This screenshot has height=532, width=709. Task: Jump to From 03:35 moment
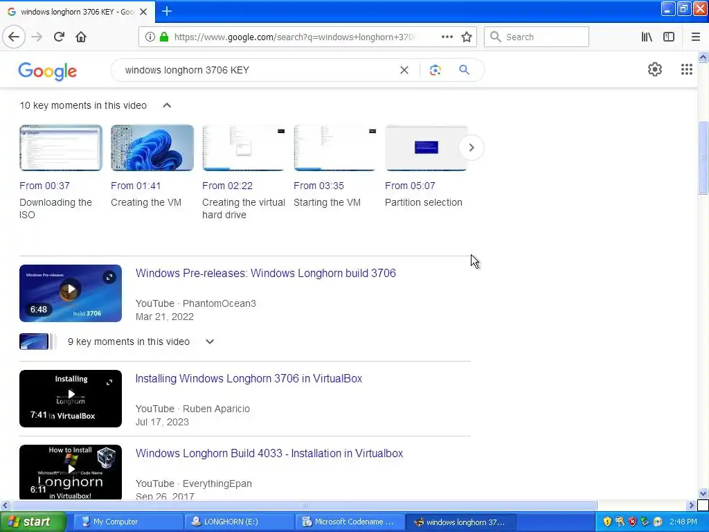point(318,186)
